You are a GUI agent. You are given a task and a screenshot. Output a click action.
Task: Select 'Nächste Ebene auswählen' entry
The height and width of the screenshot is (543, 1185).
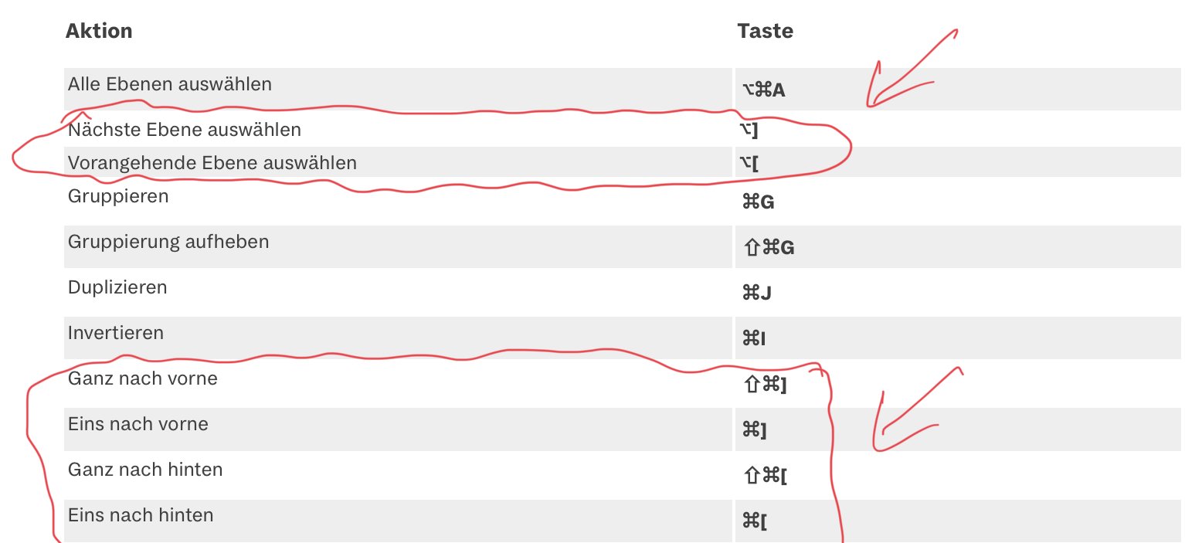coord(185,130)
